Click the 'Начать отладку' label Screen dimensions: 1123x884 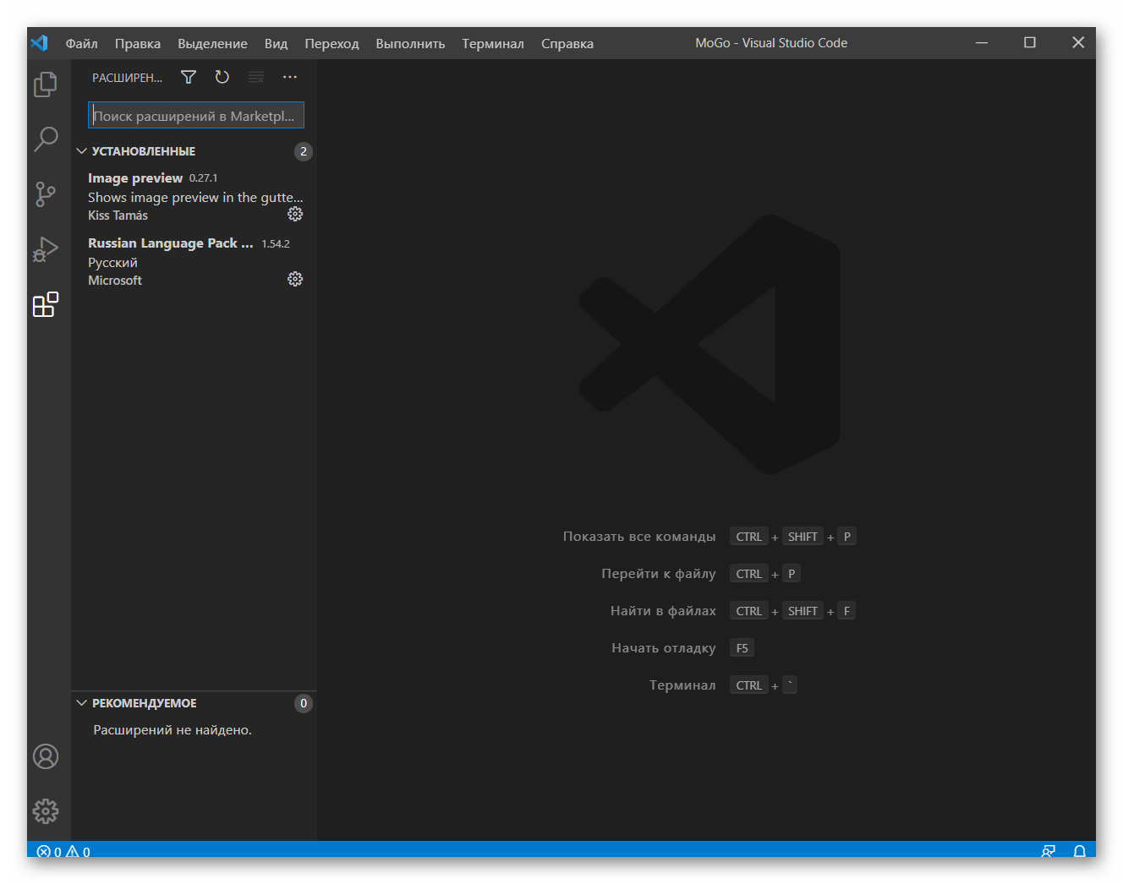point(664,648)
